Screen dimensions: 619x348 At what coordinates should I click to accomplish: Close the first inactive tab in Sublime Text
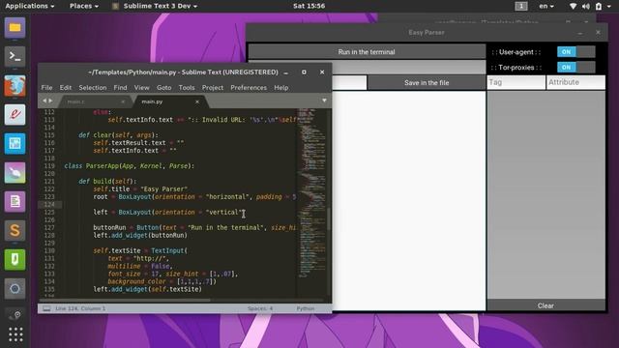click(123, 101)
